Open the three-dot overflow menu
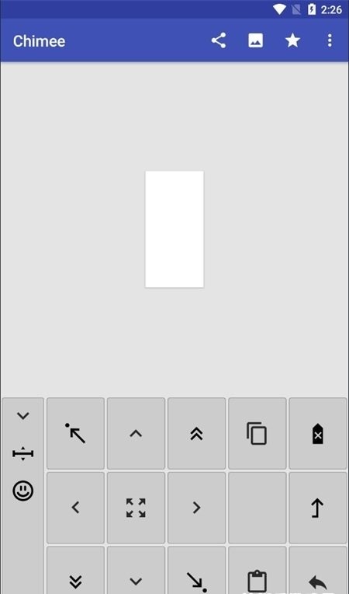Viewport: 349px width, 594px height. [330, 40]
